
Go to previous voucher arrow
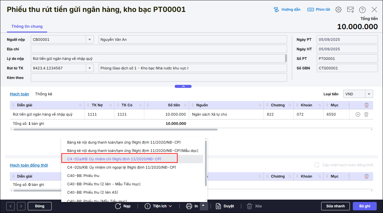coord(10,206)
